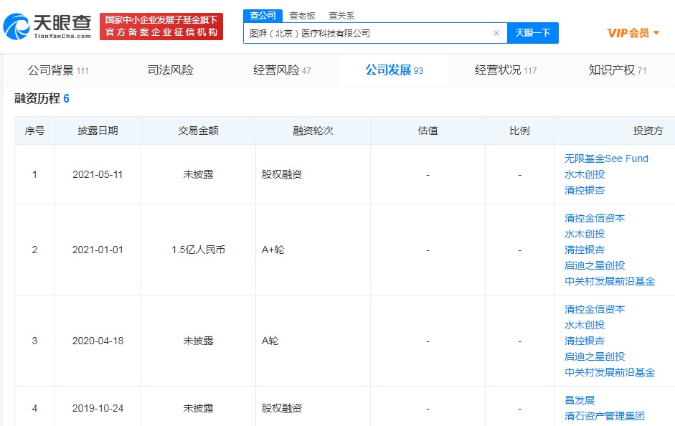Switch to the 查关系 search tab
675x426 pixels.
pyautogui.click(x=341, y=16)
